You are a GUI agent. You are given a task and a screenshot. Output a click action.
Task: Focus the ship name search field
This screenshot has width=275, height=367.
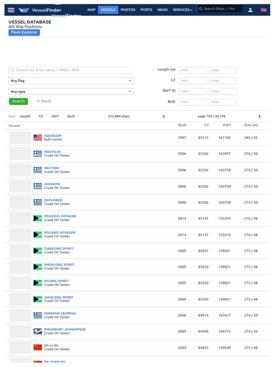tap(71, 70)
